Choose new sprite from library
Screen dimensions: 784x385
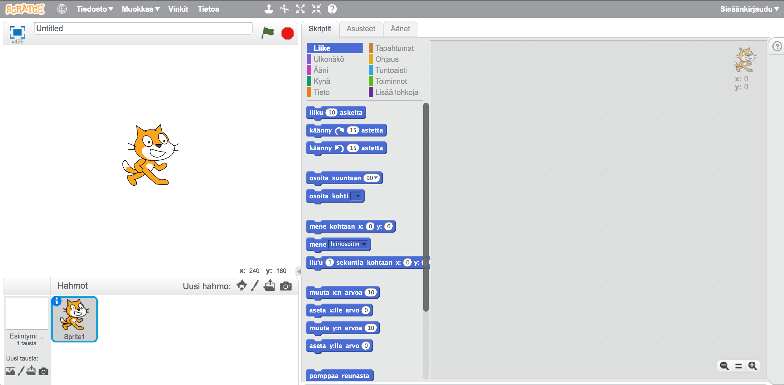click(242, 286)
